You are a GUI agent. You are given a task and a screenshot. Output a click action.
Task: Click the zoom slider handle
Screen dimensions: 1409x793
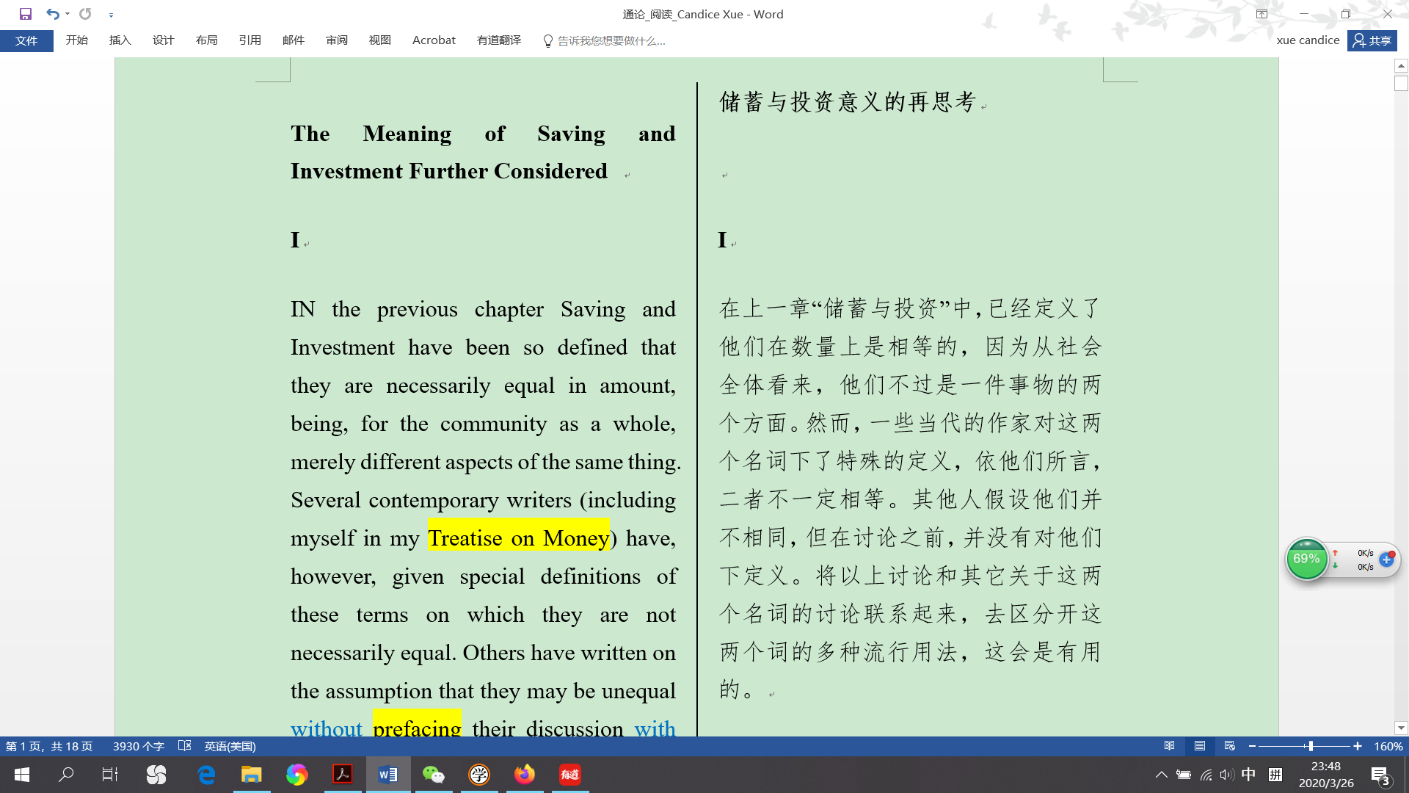pos(1311,746)
